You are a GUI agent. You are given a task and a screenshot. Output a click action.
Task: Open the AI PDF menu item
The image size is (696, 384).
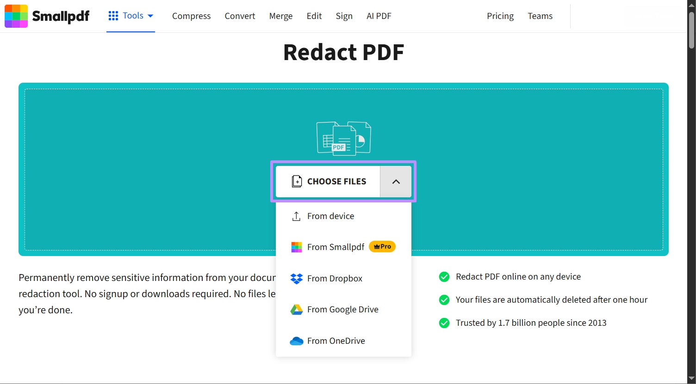379,16
